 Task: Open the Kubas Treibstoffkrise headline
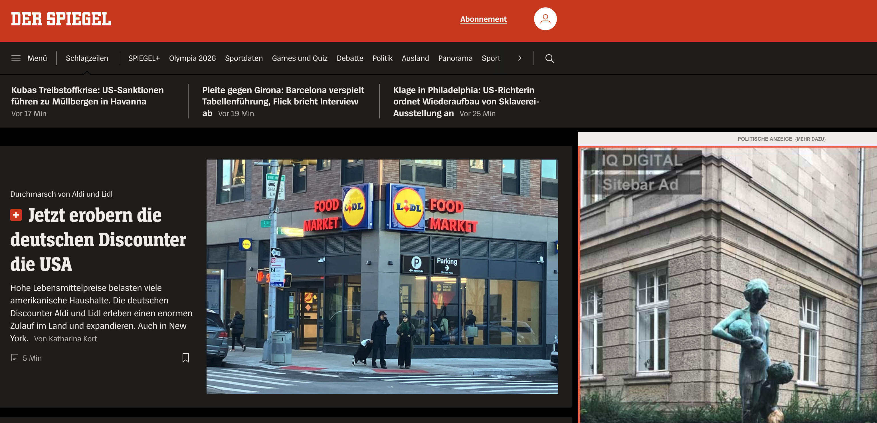[x=88, y=96]
